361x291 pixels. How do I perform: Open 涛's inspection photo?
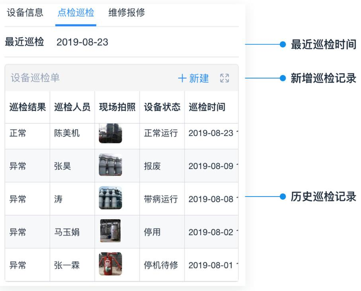[x=111, y=198]
